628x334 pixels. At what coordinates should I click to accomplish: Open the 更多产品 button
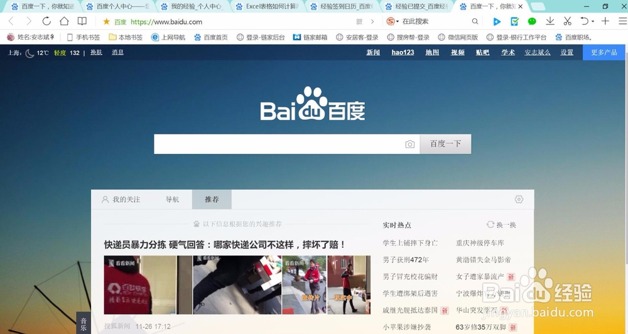pyautogui.click(x=604, y=53)
